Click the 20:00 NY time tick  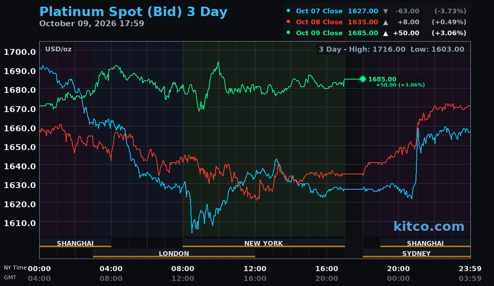pyautogui.click(x=398, y=269)
